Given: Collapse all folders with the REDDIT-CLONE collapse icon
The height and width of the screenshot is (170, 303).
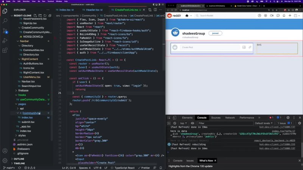Looking at the screenshot, I should tap(50, 15).
